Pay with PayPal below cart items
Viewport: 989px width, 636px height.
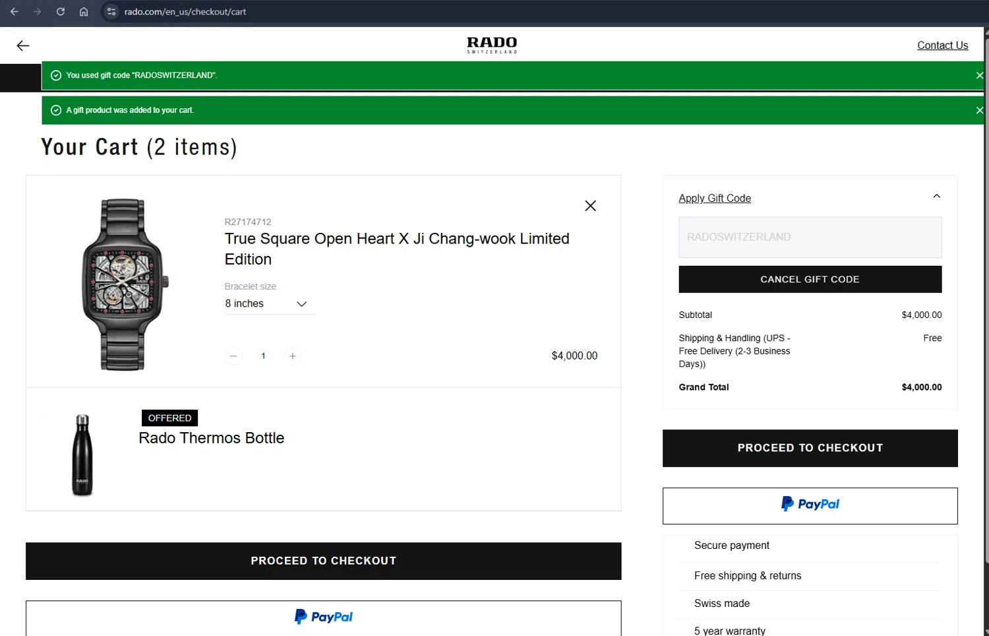pos(324,618)
